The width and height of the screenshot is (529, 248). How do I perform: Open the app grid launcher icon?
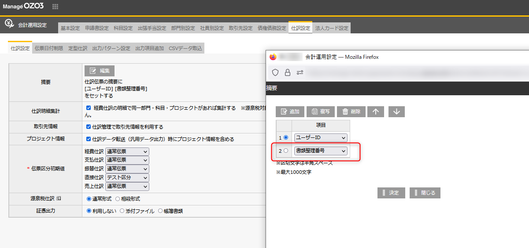point(55,7)
